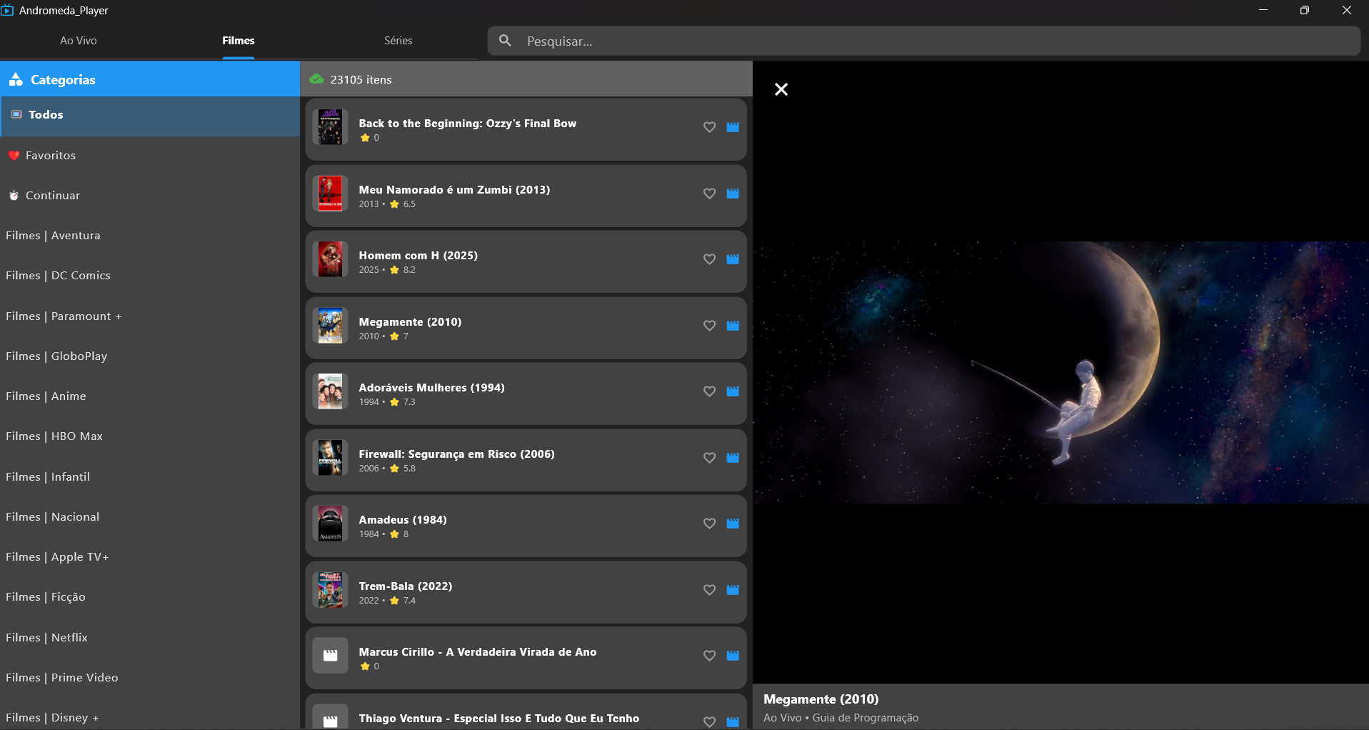Open the Continuar category

tap(52, 196)
